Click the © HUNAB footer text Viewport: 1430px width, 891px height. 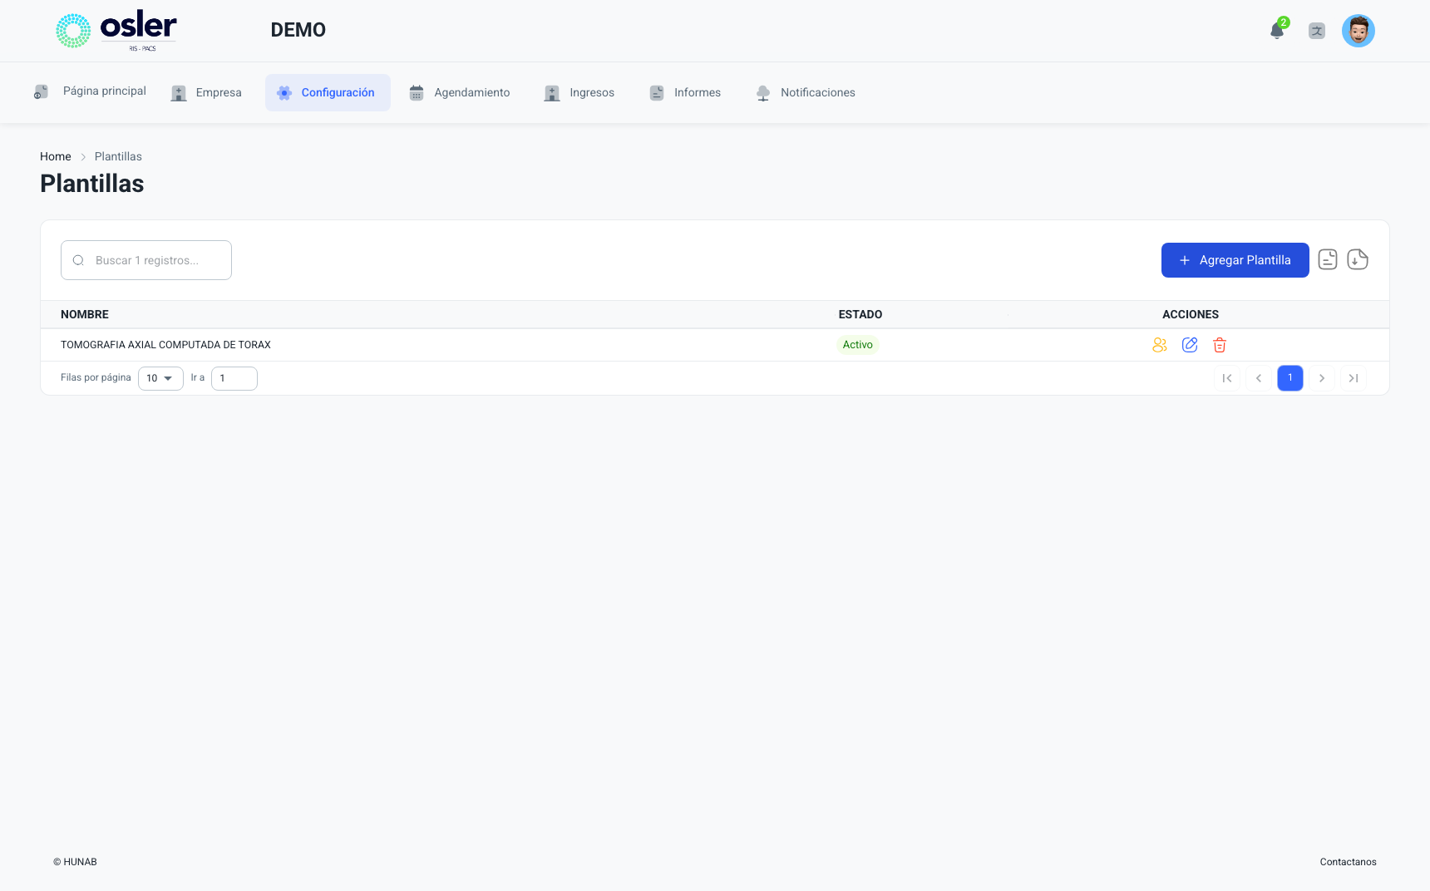point(75,862)
